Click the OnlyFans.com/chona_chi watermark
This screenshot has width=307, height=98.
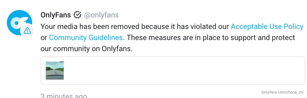coord(282,92)
